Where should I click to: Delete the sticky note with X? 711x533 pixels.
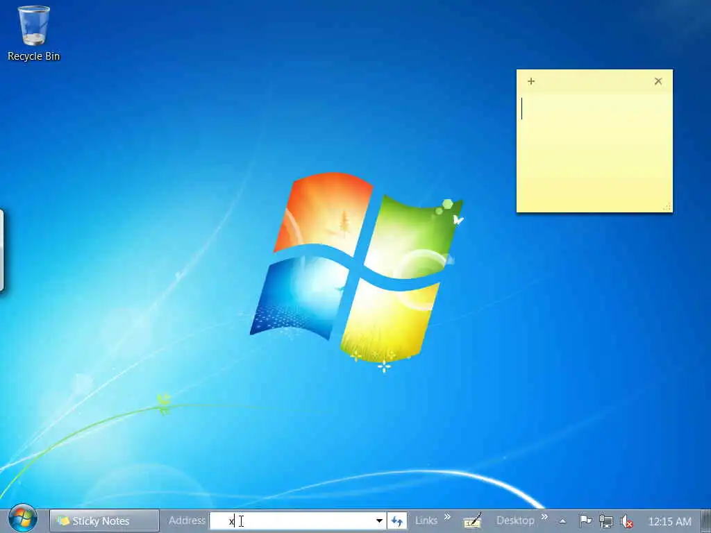tap(658, 82)
